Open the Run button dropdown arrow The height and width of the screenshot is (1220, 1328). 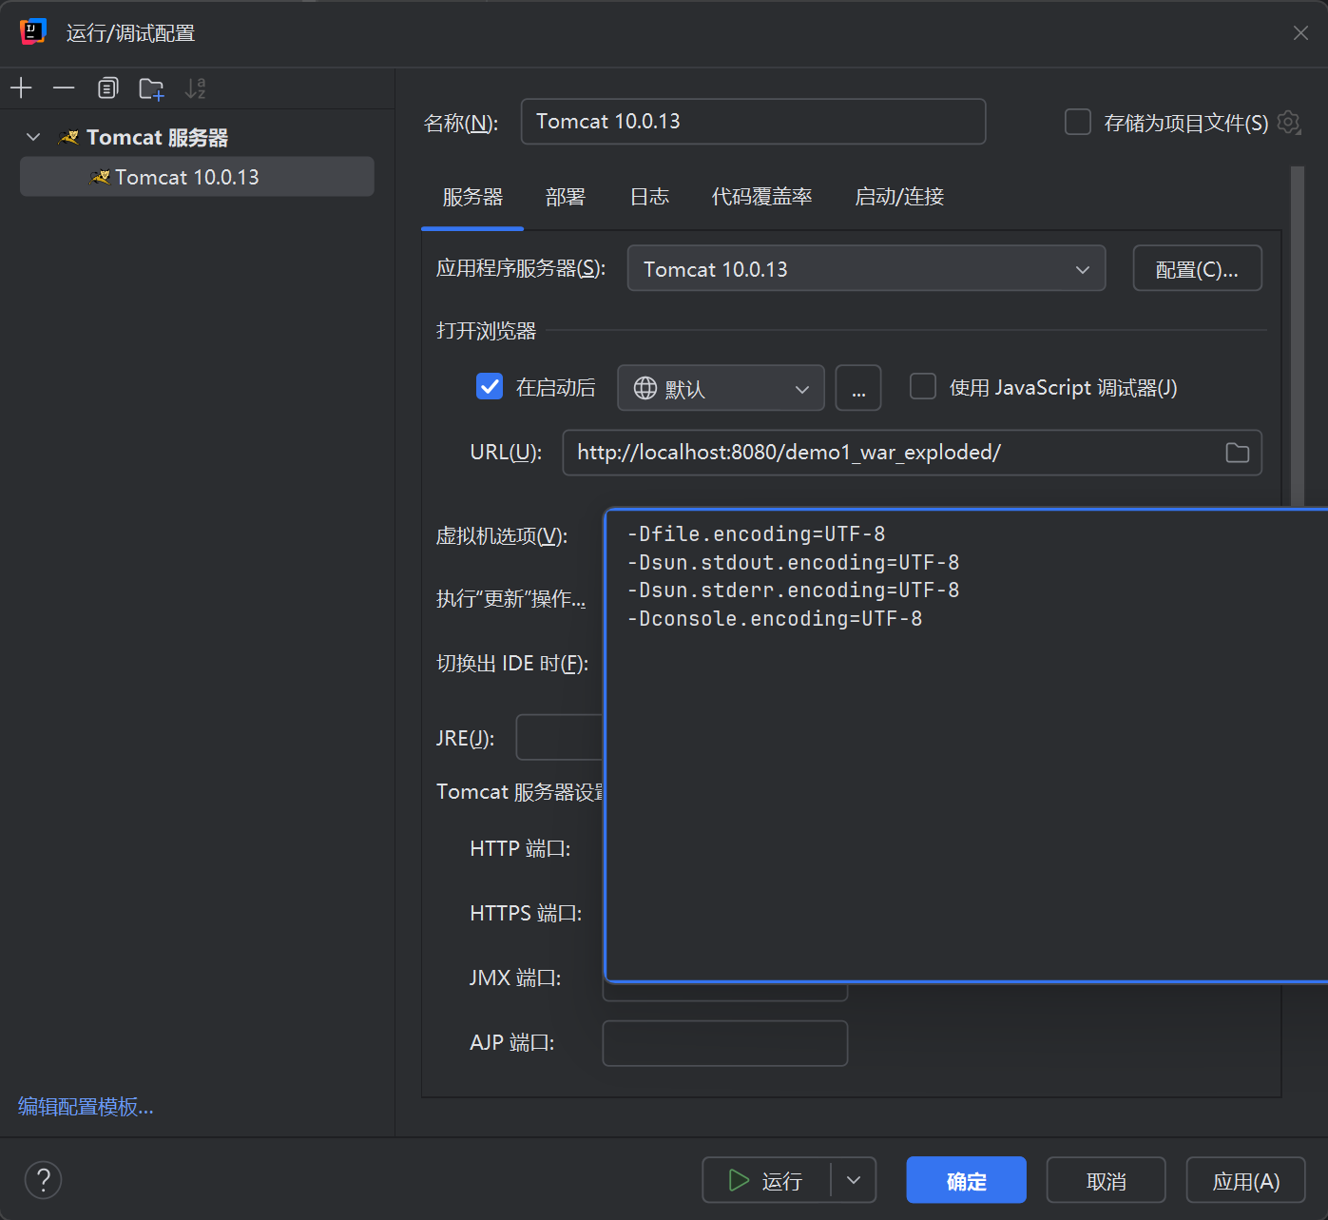854,1180
